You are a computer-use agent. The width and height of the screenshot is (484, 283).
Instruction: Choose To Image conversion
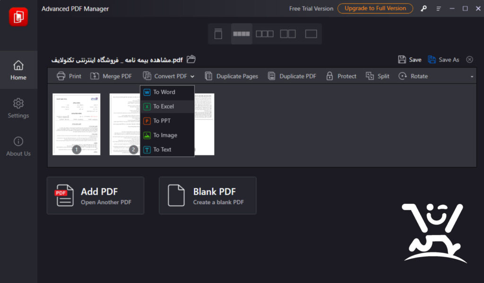(x=167, y=135)
